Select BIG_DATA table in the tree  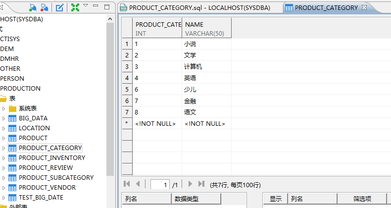33,118
